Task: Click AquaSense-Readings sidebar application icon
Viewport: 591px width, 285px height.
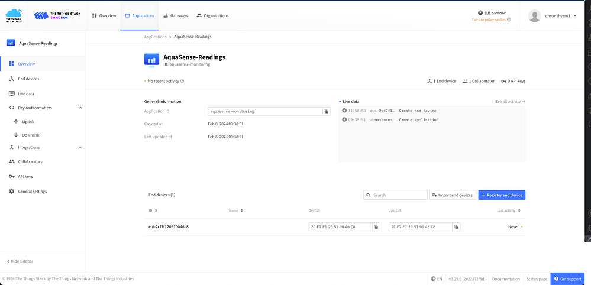Action: click(11, 43)
